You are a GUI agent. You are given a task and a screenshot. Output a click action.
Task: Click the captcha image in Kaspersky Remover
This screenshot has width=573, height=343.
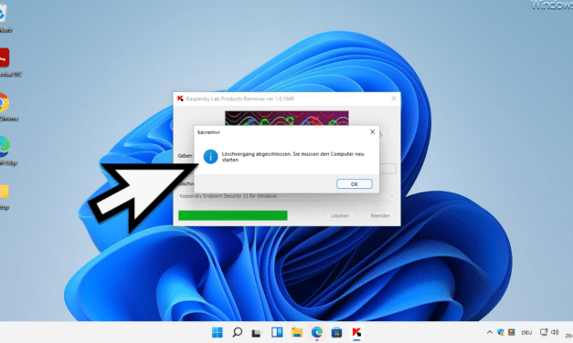click(287, 119)
